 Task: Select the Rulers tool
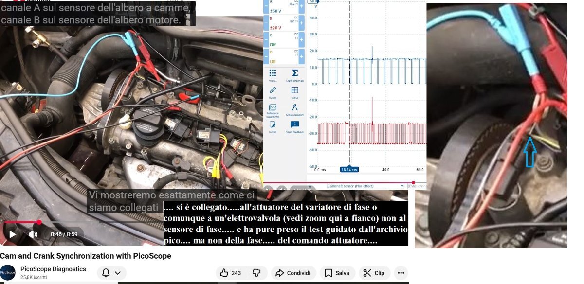pos(273,92)
